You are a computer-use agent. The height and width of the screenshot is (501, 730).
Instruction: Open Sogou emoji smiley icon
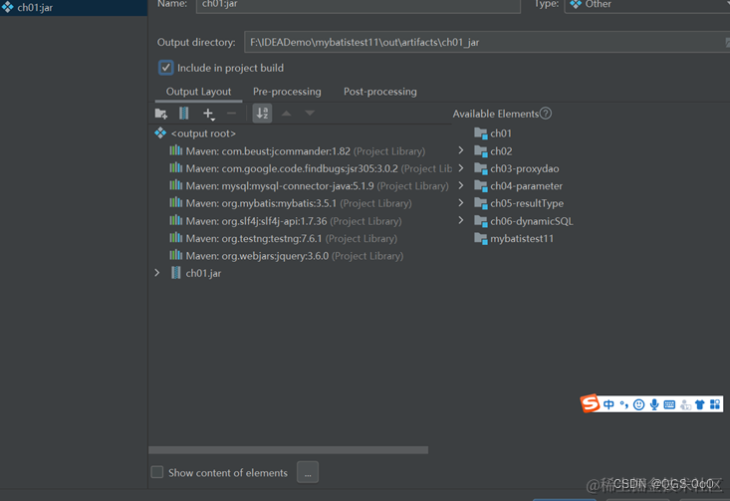point(638,404)
